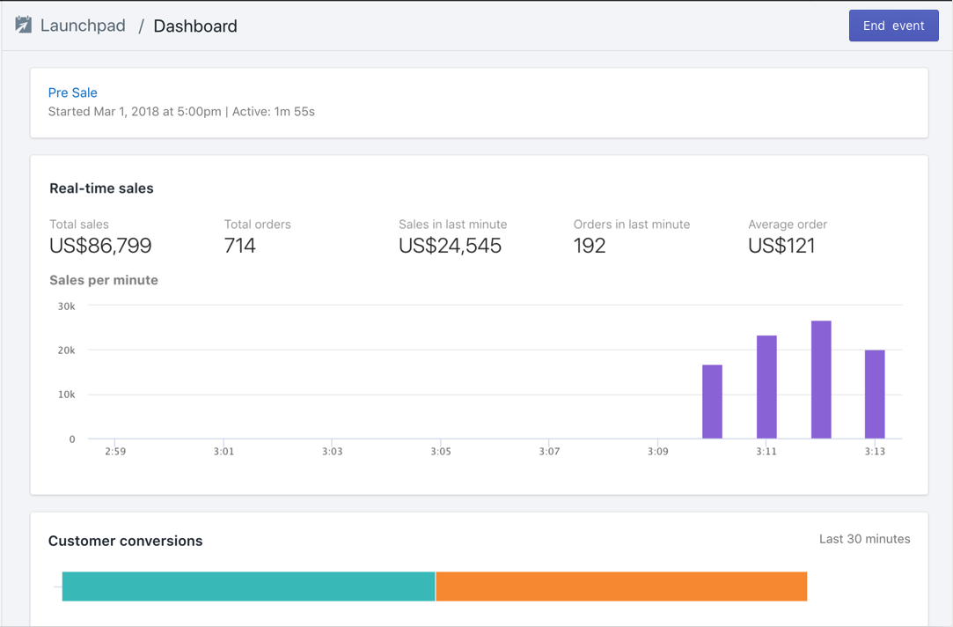
Task: Click the End event button
Action: click(893, 26)
